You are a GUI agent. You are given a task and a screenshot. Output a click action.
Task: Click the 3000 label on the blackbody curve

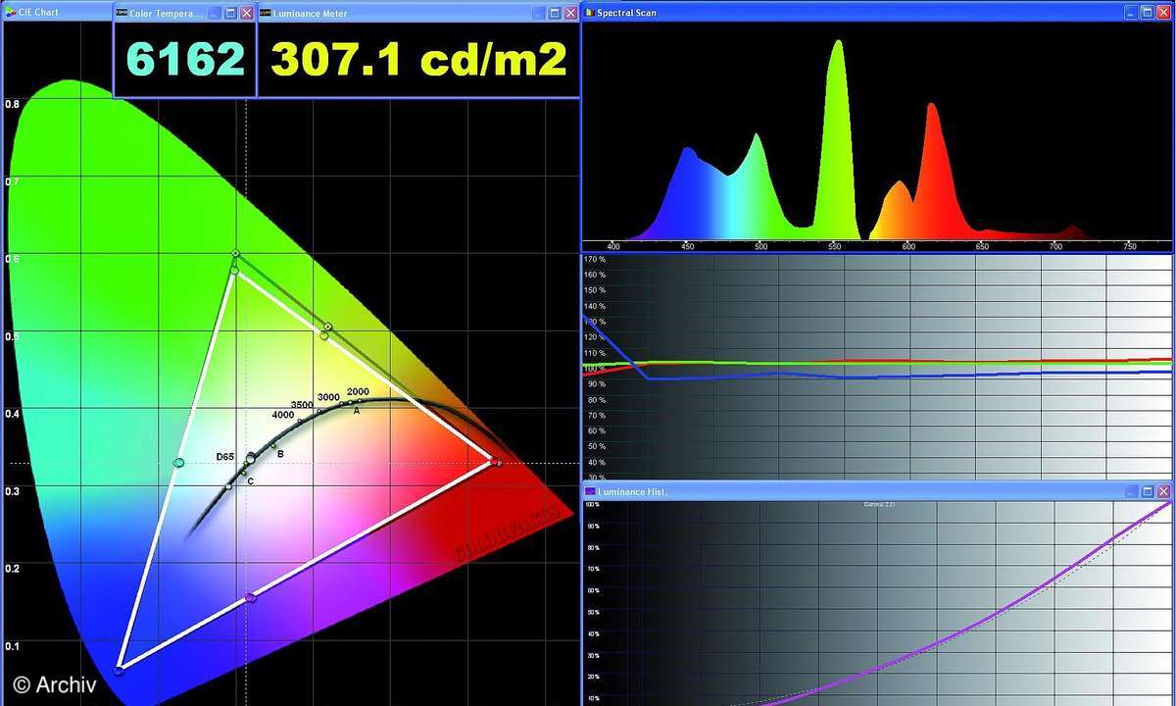(328, 397)
